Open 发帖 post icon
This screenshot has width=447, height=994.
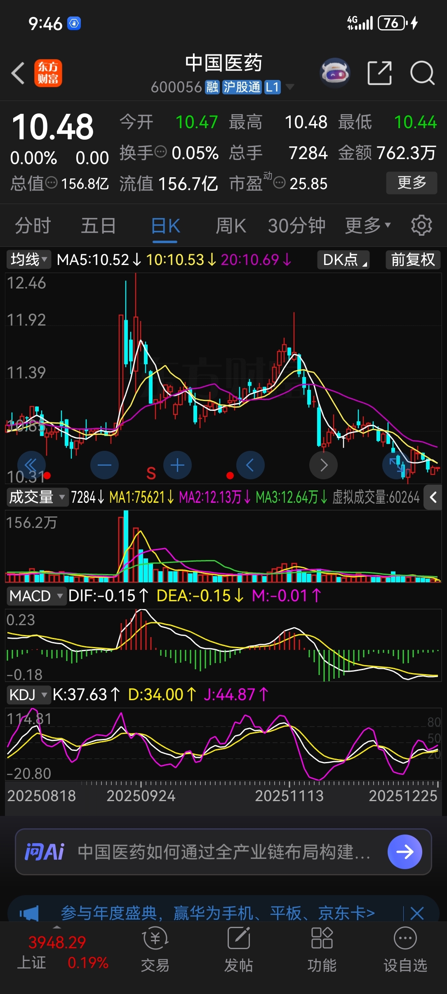(x=238, y=950)
